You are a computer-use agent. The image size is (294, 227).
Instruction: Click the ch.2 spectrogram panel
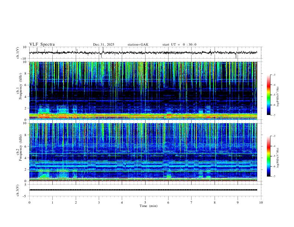[143, 152]
